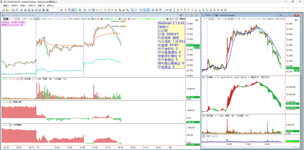Click the WinSmart 3.1.0.43 strategy info panel
This screenshot has width=304, height=150.
[x=171, y=45]
